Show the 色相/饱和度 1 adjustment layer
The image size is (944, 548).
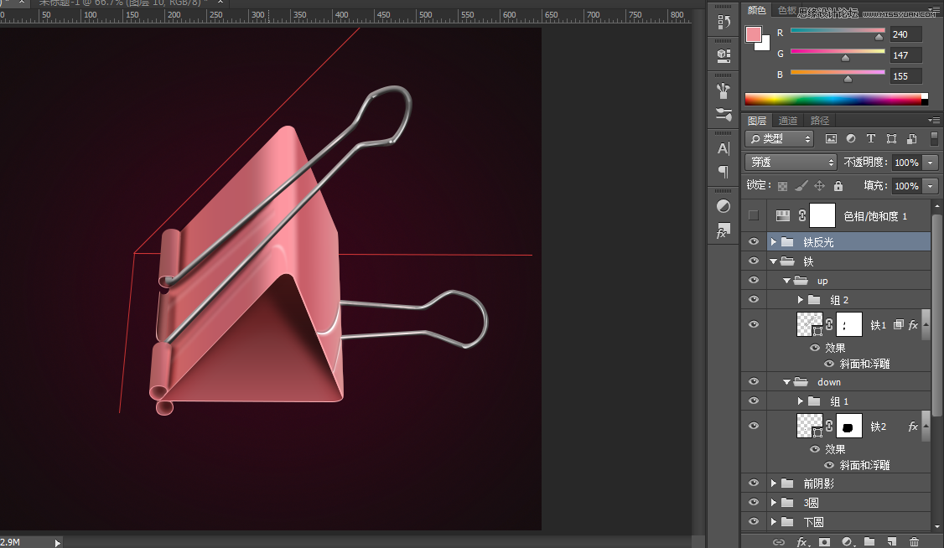coord(753,215)
